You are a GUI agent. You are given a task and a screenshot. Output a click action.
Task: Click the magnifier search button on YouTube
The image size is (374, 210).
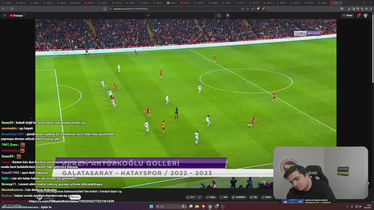click(x=219, y=15)
